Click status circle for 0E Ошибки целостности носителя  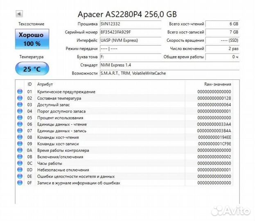point(20,176)
